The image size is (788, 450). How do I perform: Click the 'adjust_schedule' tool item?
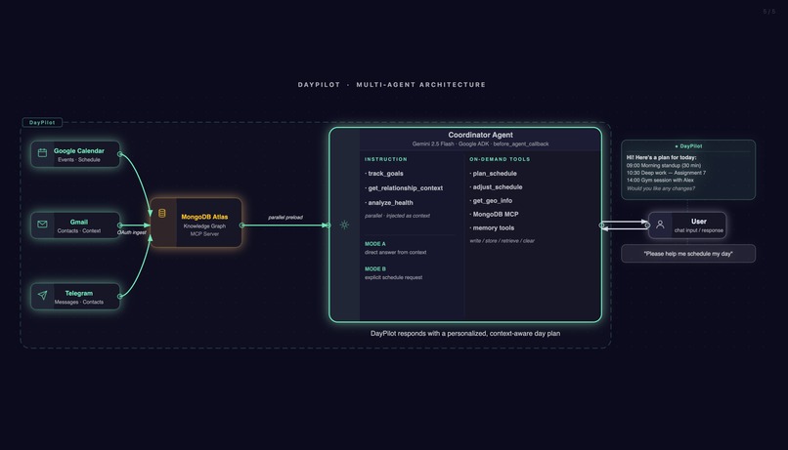click(496, 186)
